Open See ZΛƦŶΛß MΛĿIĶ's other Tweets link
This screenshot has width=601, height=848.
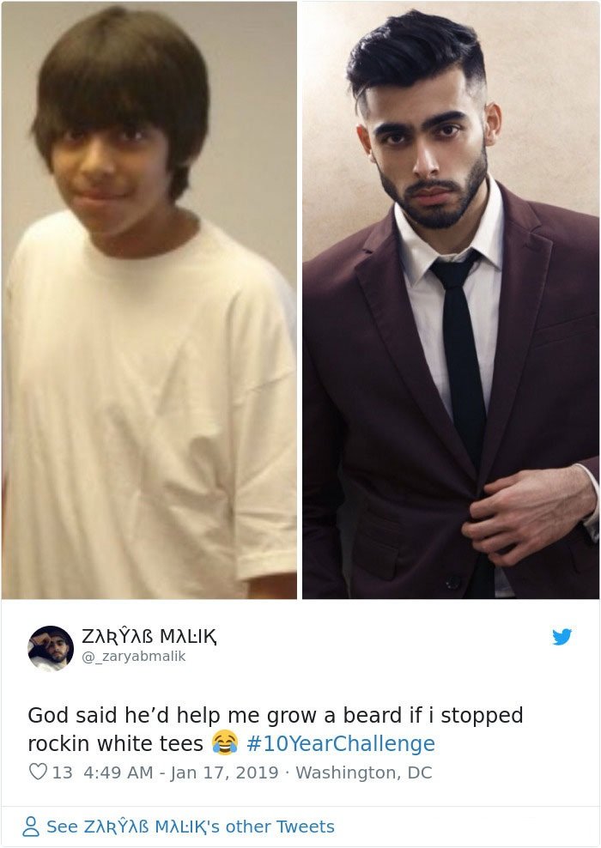191,827
